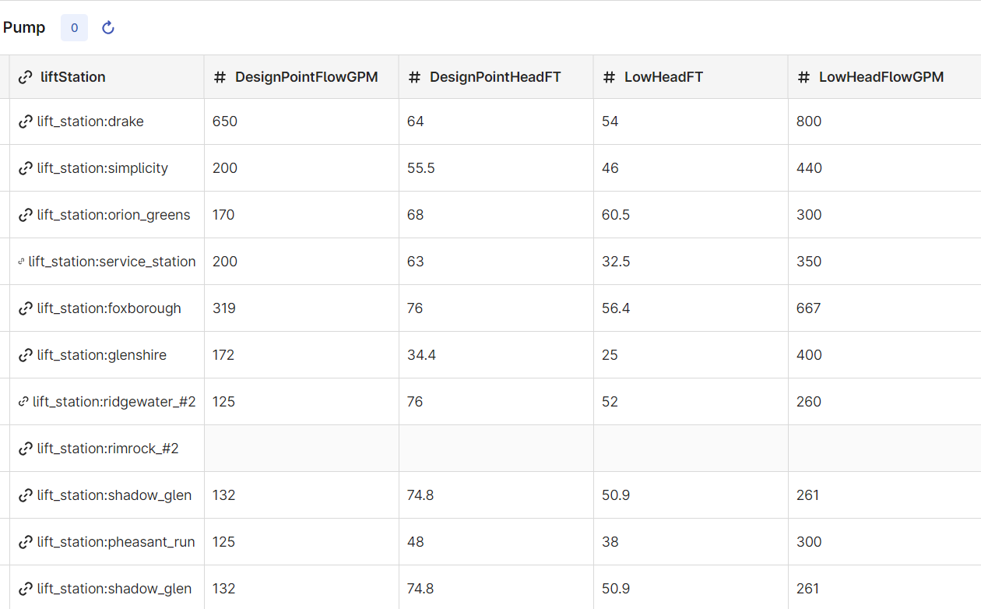Click the number icon beside LowHeadFlowGPM header
This screenshot has height=609, width=981.
click(804, 77)
